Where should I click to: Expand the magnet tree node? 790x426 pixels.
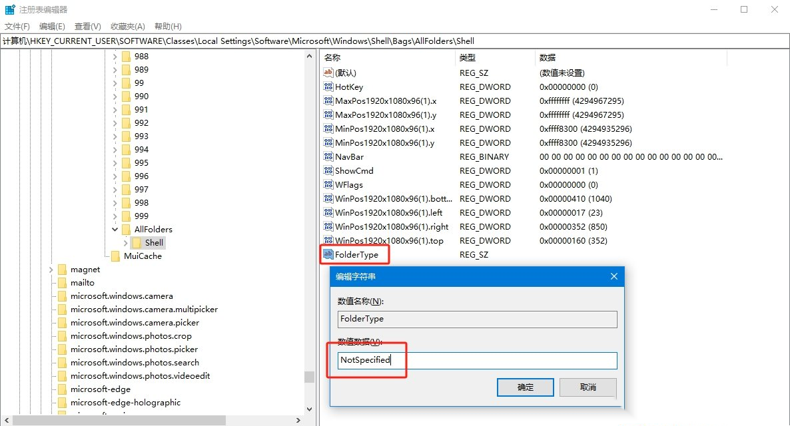click(51, 269)
